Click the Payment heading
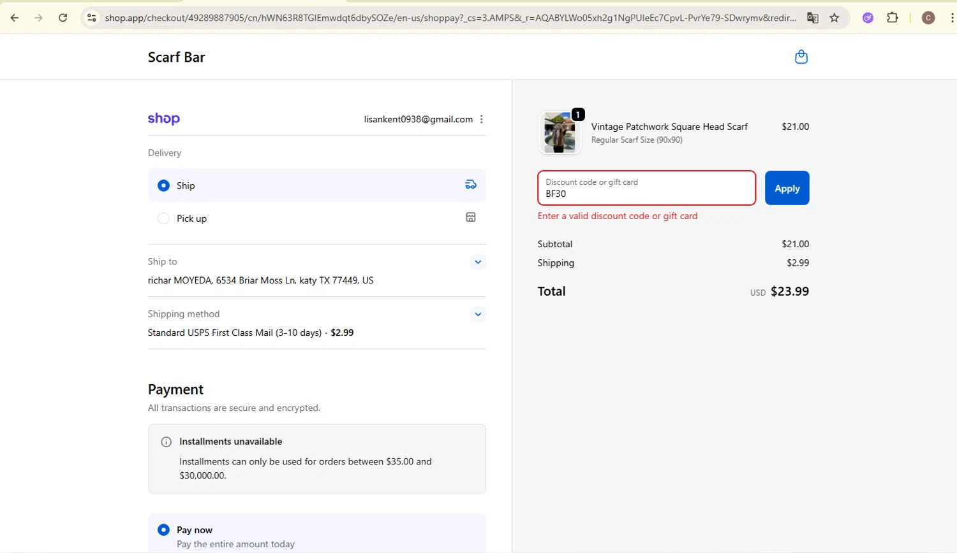Screen dimensions: 957x553 [175, 389]
